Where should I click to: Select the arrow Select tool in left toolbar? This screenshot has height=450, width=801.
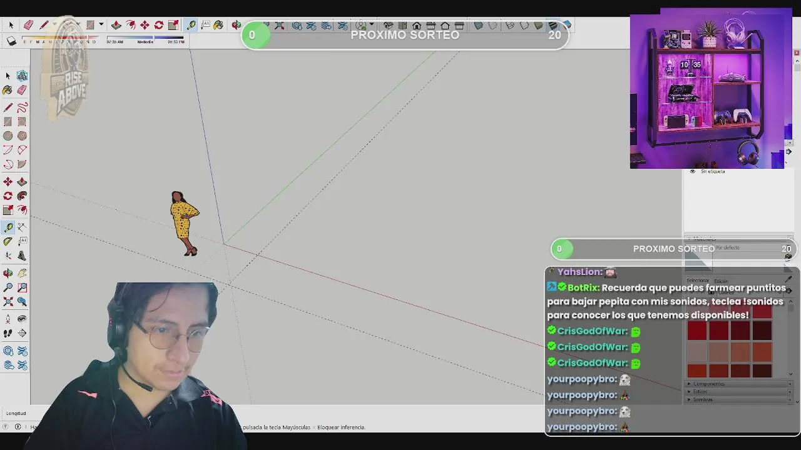[8, 76]
